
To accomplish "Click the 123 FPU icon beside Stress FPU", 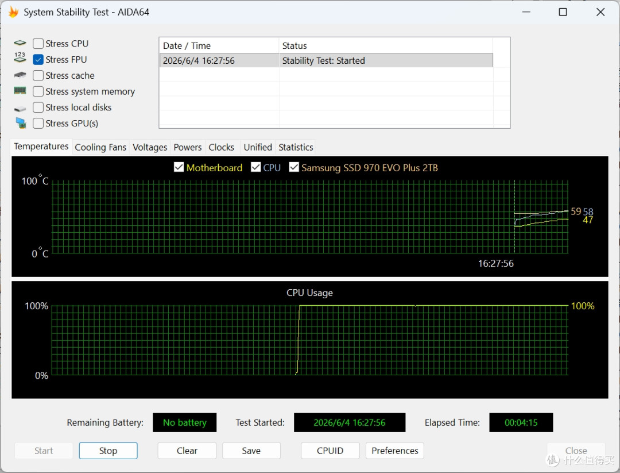I will [x=20, y=57].
